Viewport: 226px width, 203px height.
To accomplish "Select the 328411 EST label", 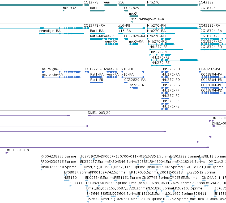I will tap(200, 194).
